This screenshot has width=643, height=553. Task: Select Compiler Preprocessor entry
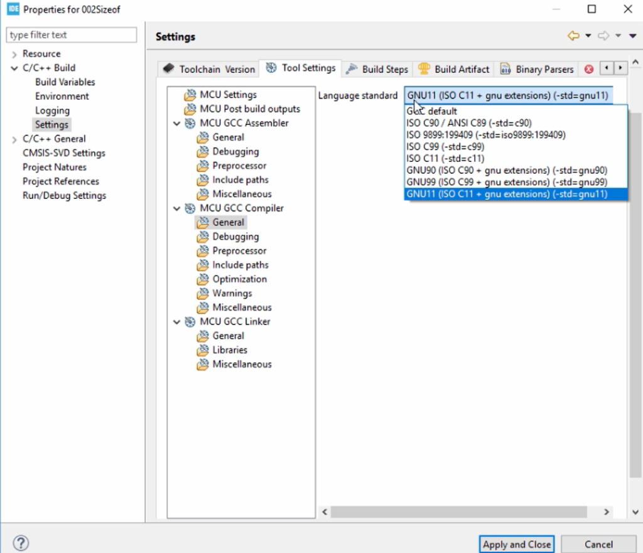239,251
